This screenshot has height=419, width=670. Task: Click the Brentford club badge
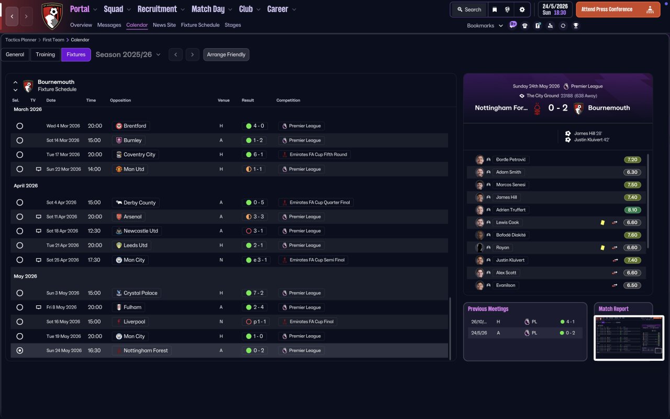(119, 126)
